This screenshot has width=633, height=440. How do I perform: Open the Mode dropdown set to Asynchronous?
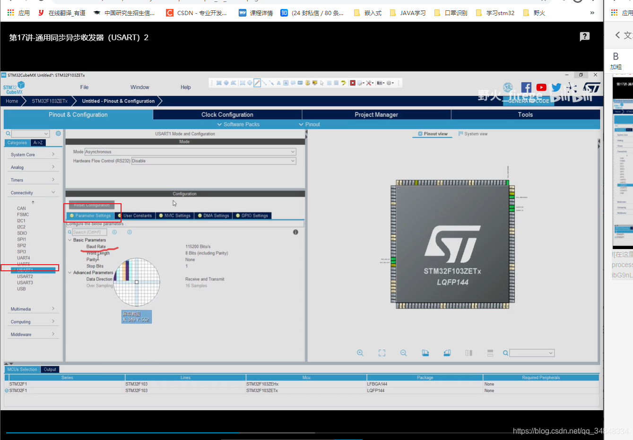[x=191, y=152]
